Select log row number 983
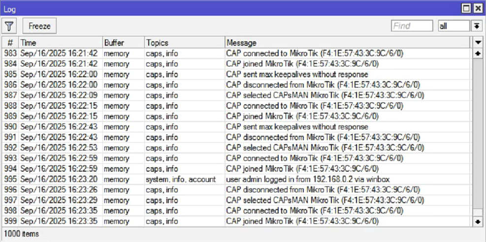486x242 pixels. point(236,54)
